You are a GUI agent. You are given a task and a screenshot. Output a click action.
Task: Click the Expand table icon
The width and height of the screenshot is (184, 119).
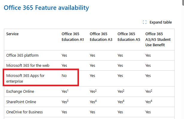tap(145, 22)
